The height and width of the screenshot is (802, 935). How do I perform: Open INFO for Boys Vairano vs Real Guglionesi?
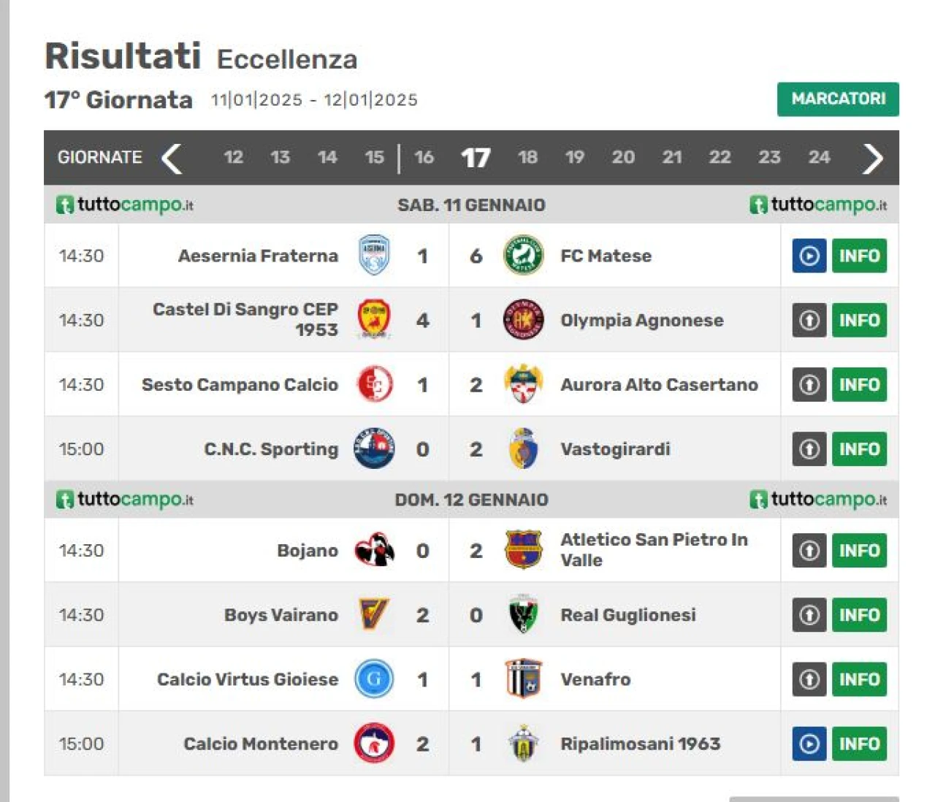click(859, 614)
